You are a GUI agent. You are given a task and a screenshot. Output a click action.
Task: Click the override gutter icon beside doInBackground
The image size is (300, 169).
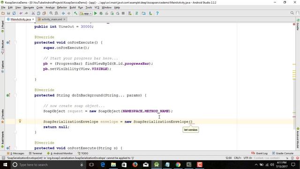coord(8,95)
